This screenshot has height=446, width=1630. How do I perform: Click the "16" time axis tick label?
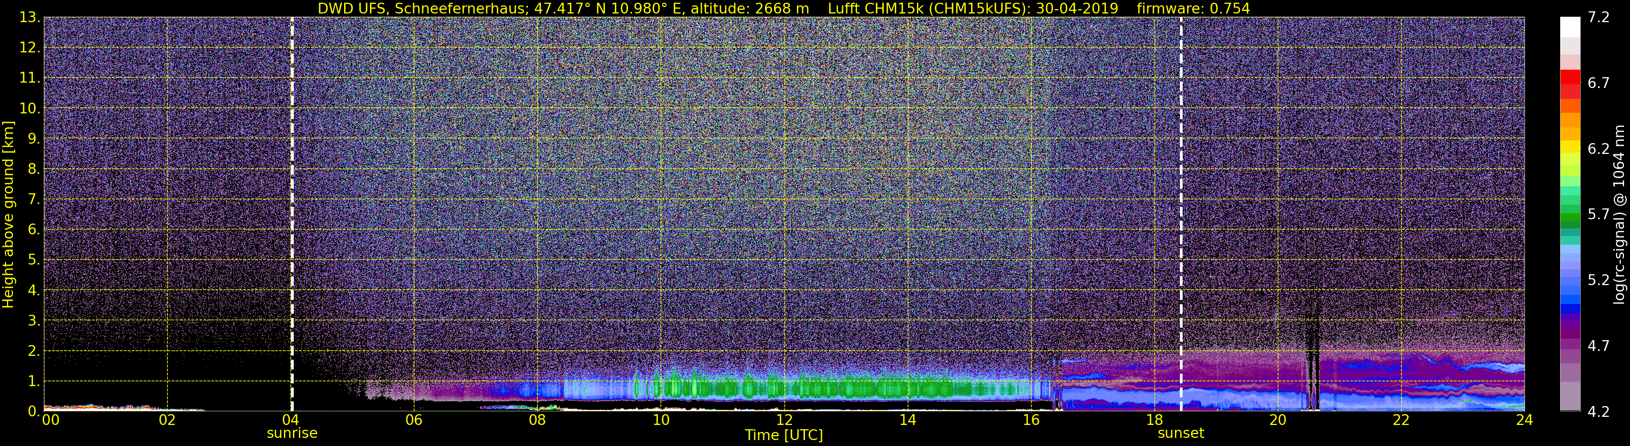[1031, 420]
